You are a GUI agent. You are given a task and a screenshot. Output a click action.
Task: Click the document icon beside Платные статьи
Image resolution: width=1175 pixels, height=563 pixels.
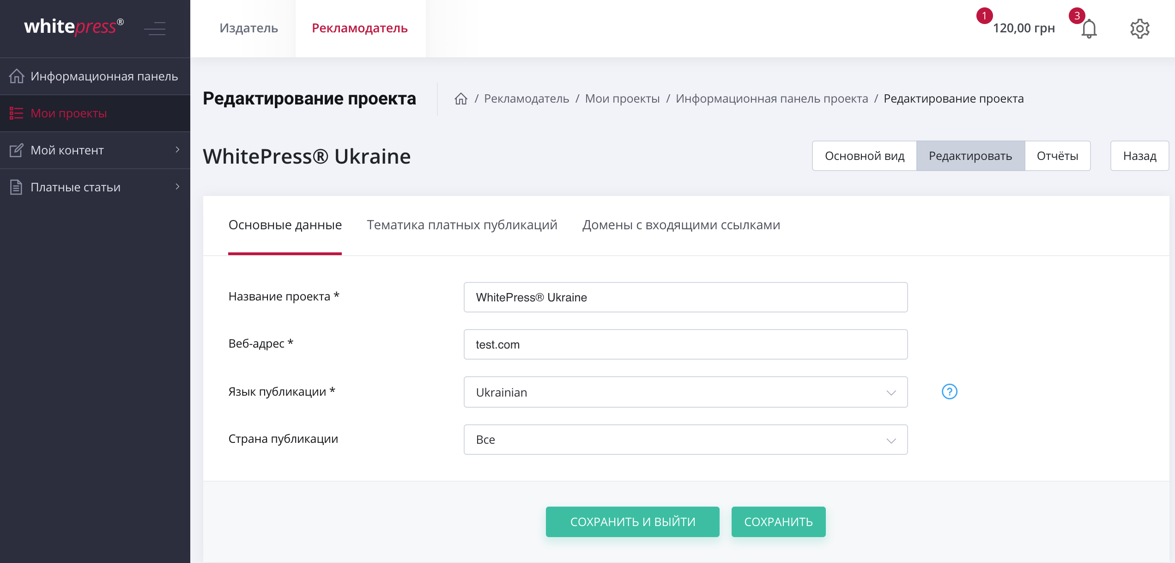coord(17,187)
